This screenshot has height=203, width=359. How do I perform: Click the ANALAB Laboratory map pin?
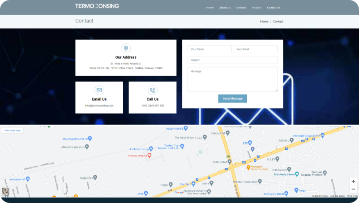(x=87, y=146)
